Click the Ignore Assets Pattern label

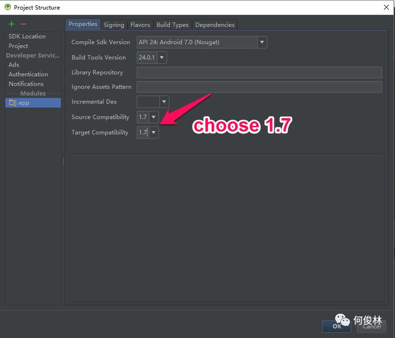tap(102, 87)
